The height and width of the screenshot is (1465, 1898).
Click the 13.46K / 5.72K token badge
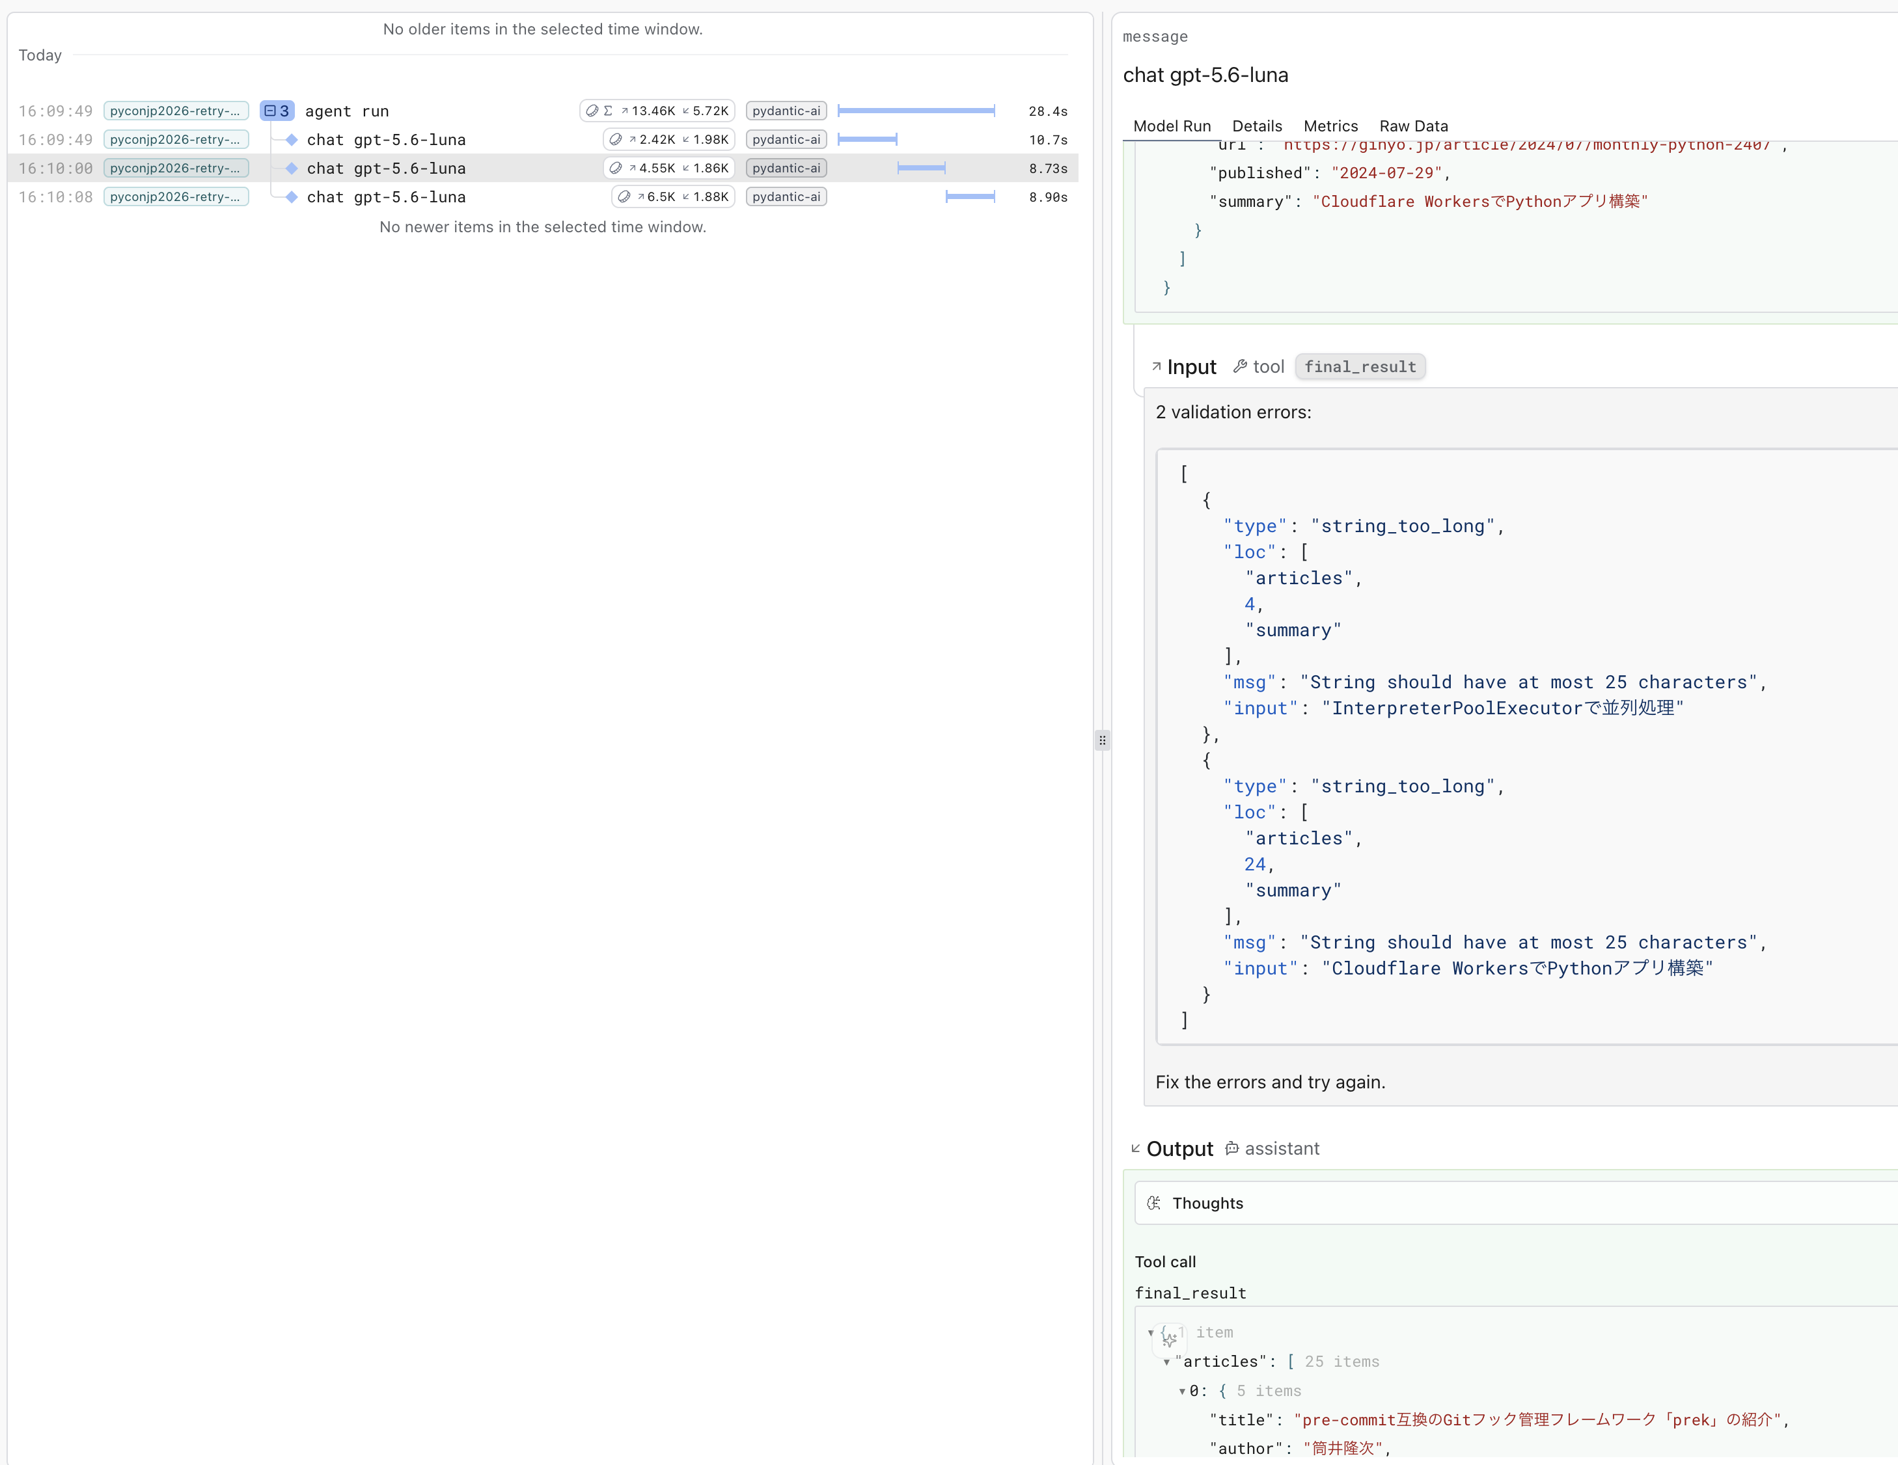[x=658, y=111]
